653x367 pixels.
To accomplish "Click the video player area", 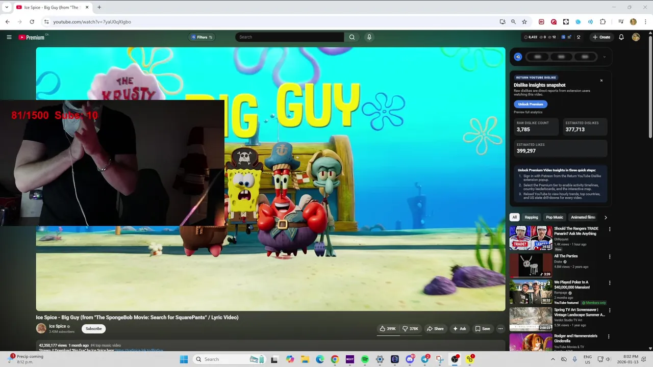I will click(x=270, y=179).
